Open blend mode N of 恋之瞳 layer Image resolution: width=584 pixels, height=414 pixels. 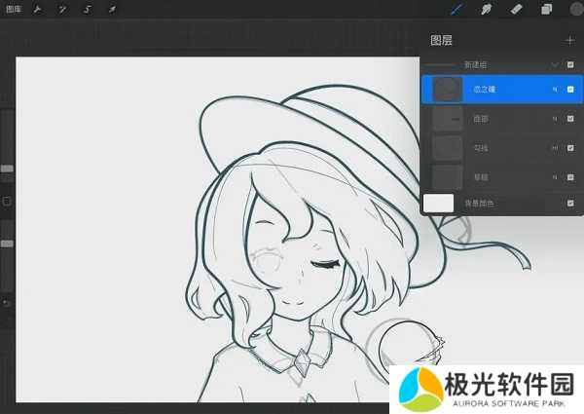click(x=555, y=90)
